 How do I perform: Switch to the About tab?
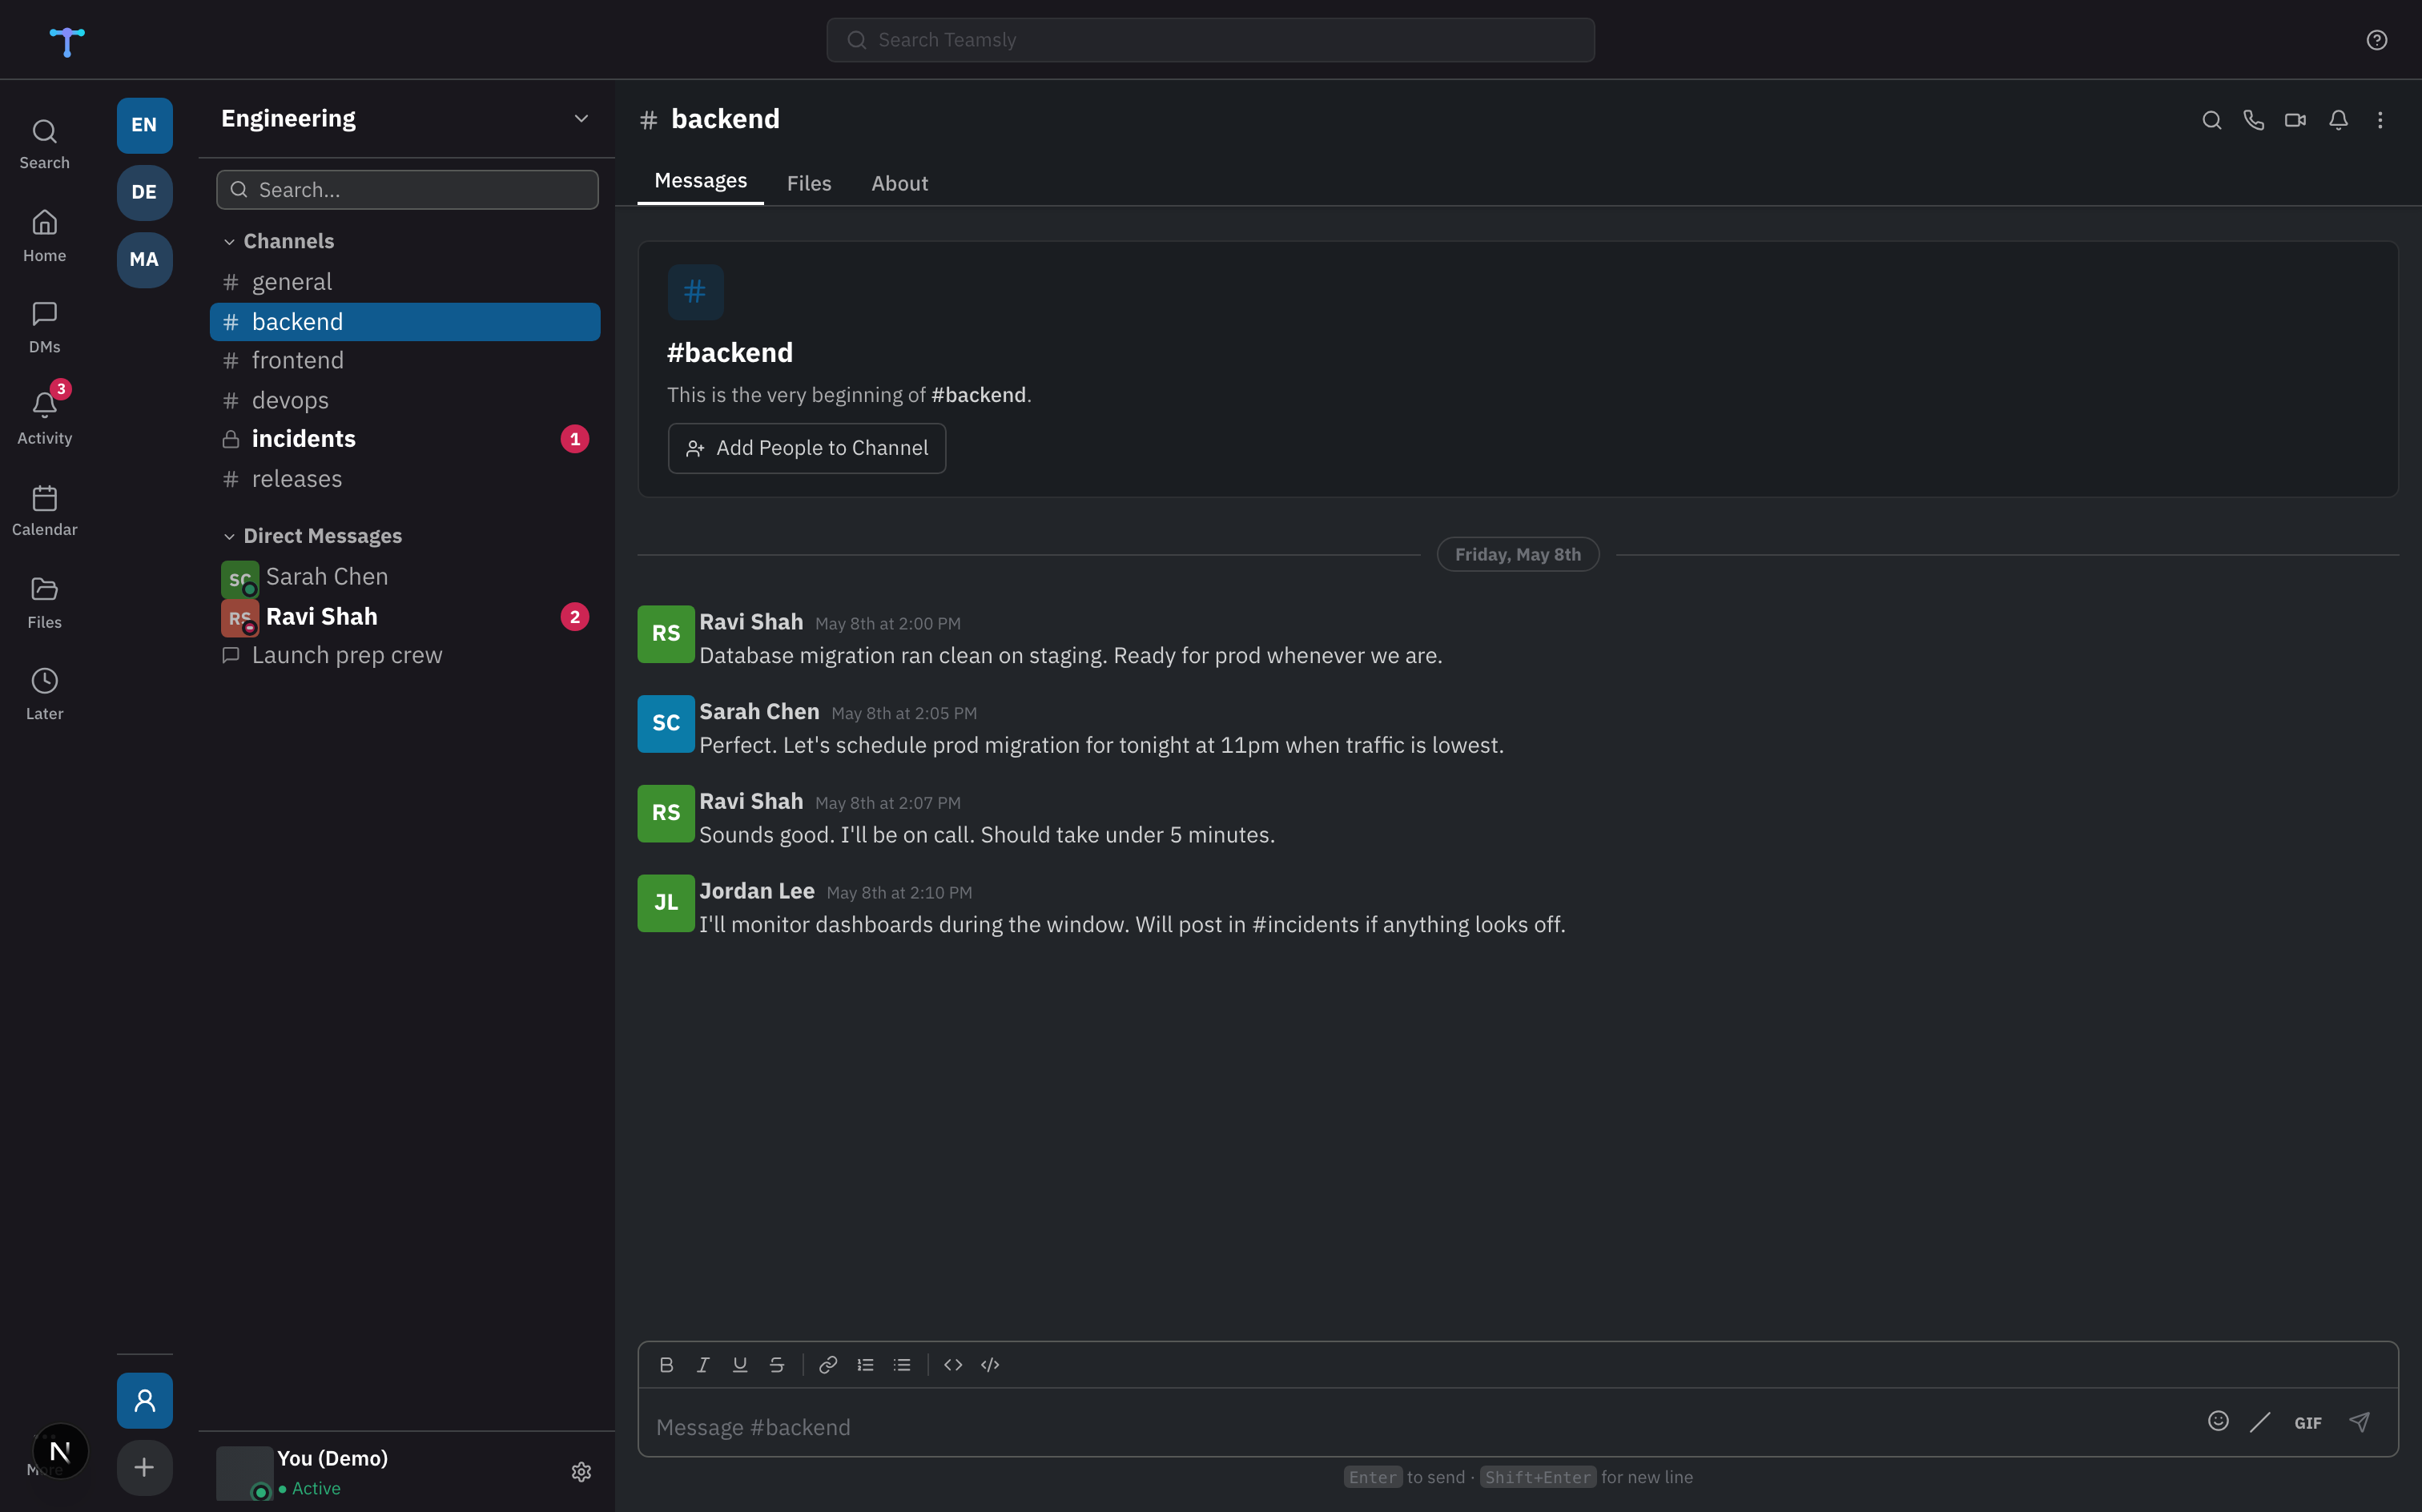899,183
